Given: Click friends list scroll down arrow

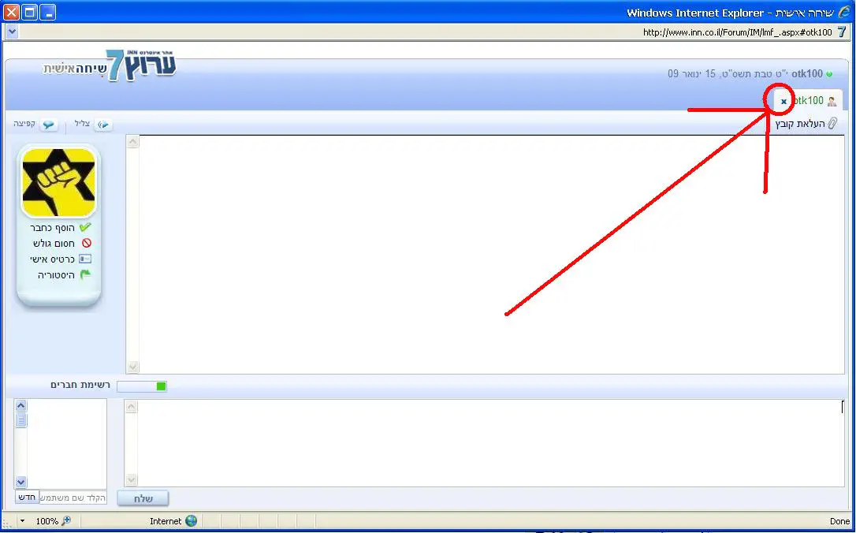Looking at the screenshot, I should tap(20, 482).
